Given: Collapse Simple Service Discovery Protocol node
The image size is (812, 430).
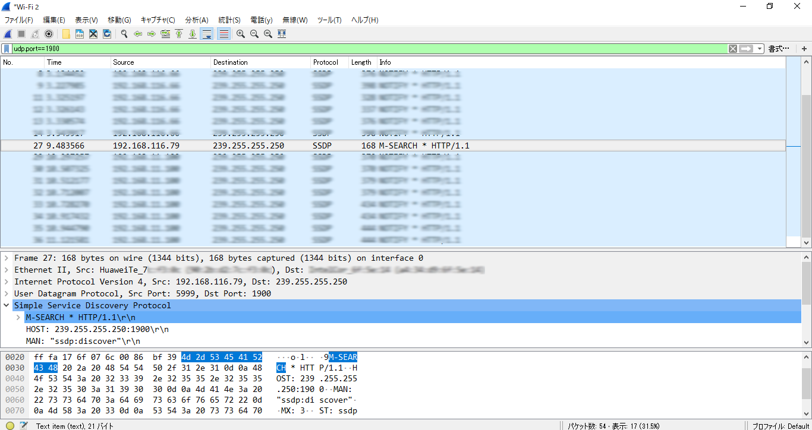Looking at the screenshot, I should coord(7,306).
